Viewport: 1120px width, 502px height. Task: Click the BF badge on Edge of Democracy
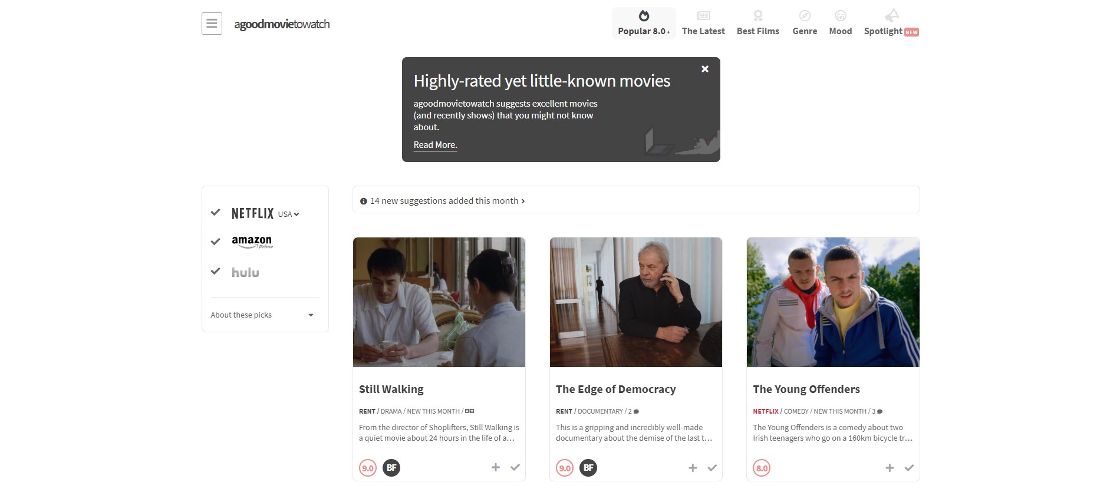click(588, 468)
